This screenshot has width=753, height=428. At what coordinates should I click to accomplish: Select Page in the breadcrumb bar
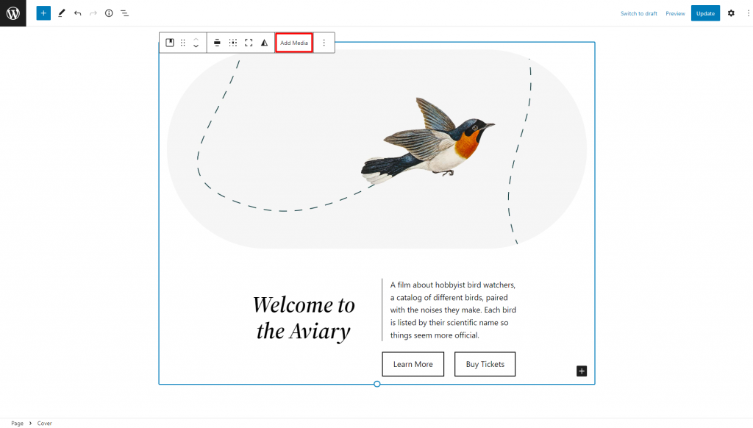click(17, 423)
